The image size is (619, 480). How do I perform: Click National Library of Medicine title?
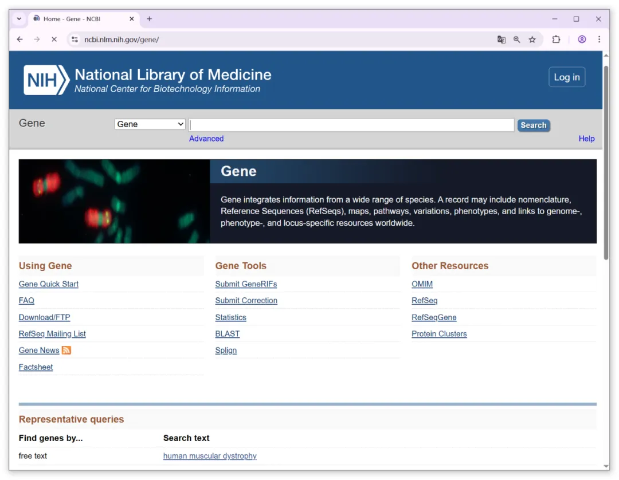tap(173, 74)
